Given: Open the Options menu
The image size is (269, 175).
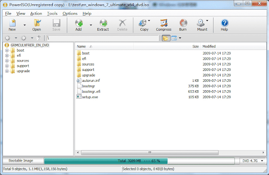Looking at the screenshot, I should (x=70, y=13).
